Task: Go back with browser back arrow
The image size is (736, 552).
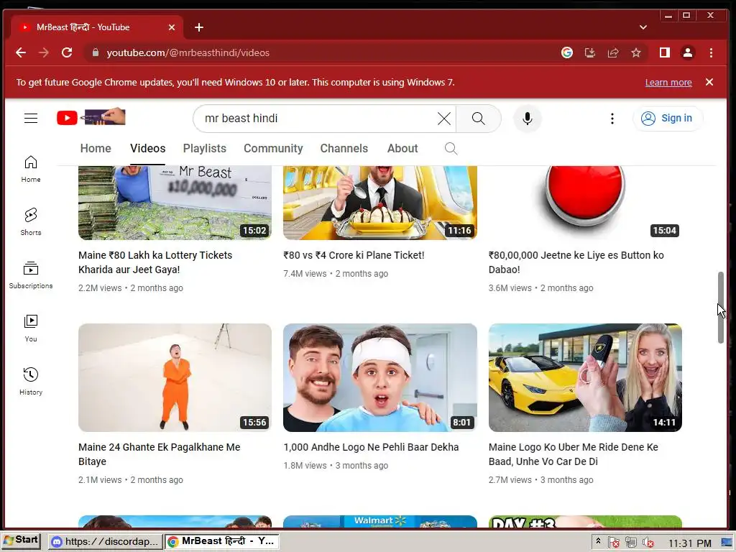Action: (21, 52)
